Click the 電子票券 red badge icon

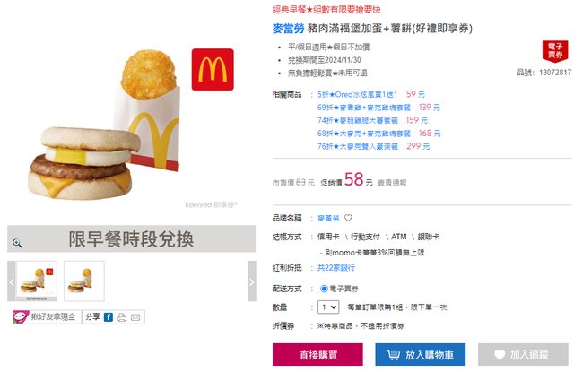coord(555,51)
